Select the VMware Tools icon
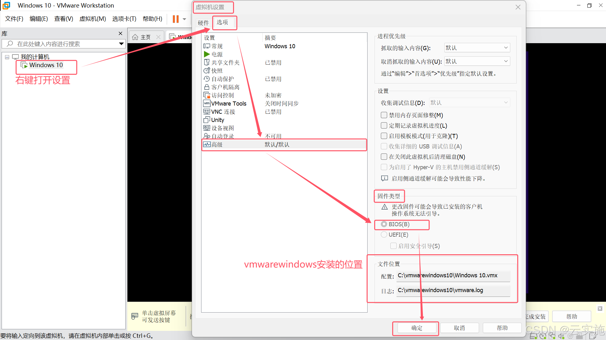The height and width of the screenshot is (340, 606). [x=207, y=103]
